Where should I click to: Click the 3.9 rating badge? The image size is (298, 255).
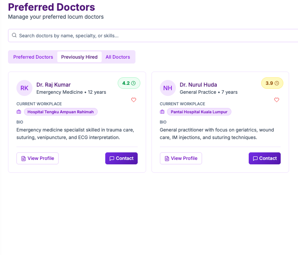pos(272,83)
